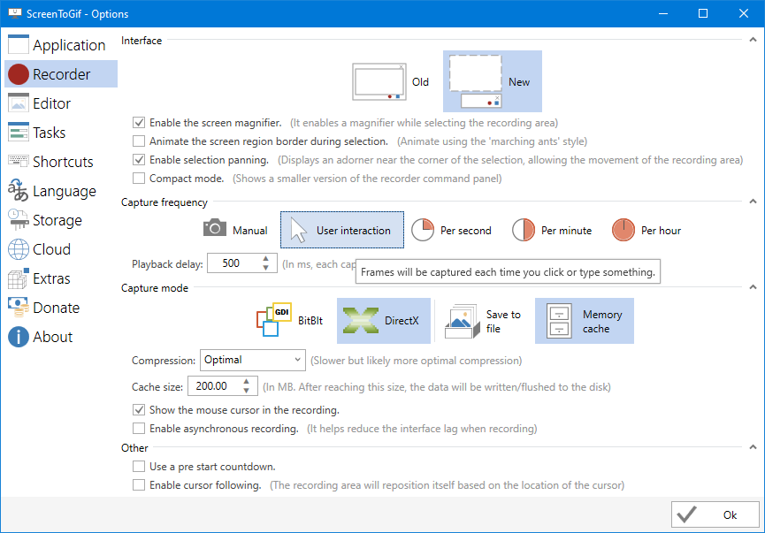This screenshot has width=765, height=533.
Task: Select the Old interface layout thumbnail
Action: [379, 81]
